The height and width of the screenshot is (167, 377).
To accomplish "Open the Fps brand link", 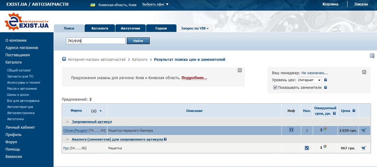I will (x=66, y=148).
